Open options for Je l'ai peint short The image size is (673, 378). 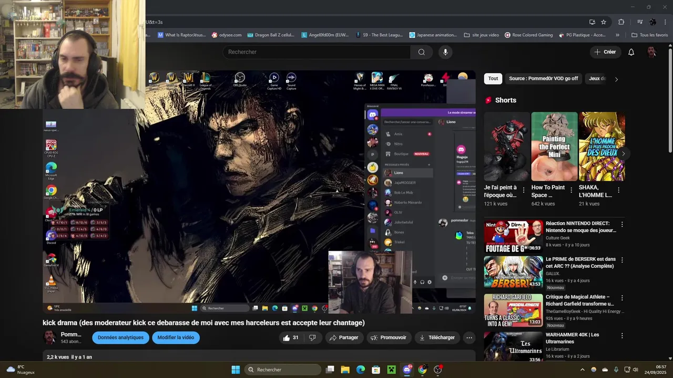523,190
